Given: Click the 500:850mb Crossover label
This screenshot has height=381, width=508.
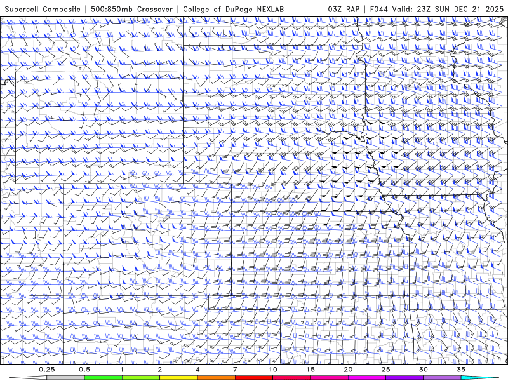Looking at the screenshot, I should (x=131, y=9).
